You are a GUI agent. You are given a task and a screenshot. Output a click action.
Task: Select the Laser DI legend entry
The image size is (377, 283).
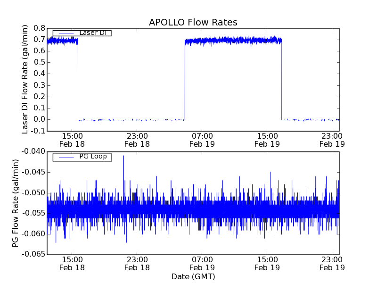[82, 33]
